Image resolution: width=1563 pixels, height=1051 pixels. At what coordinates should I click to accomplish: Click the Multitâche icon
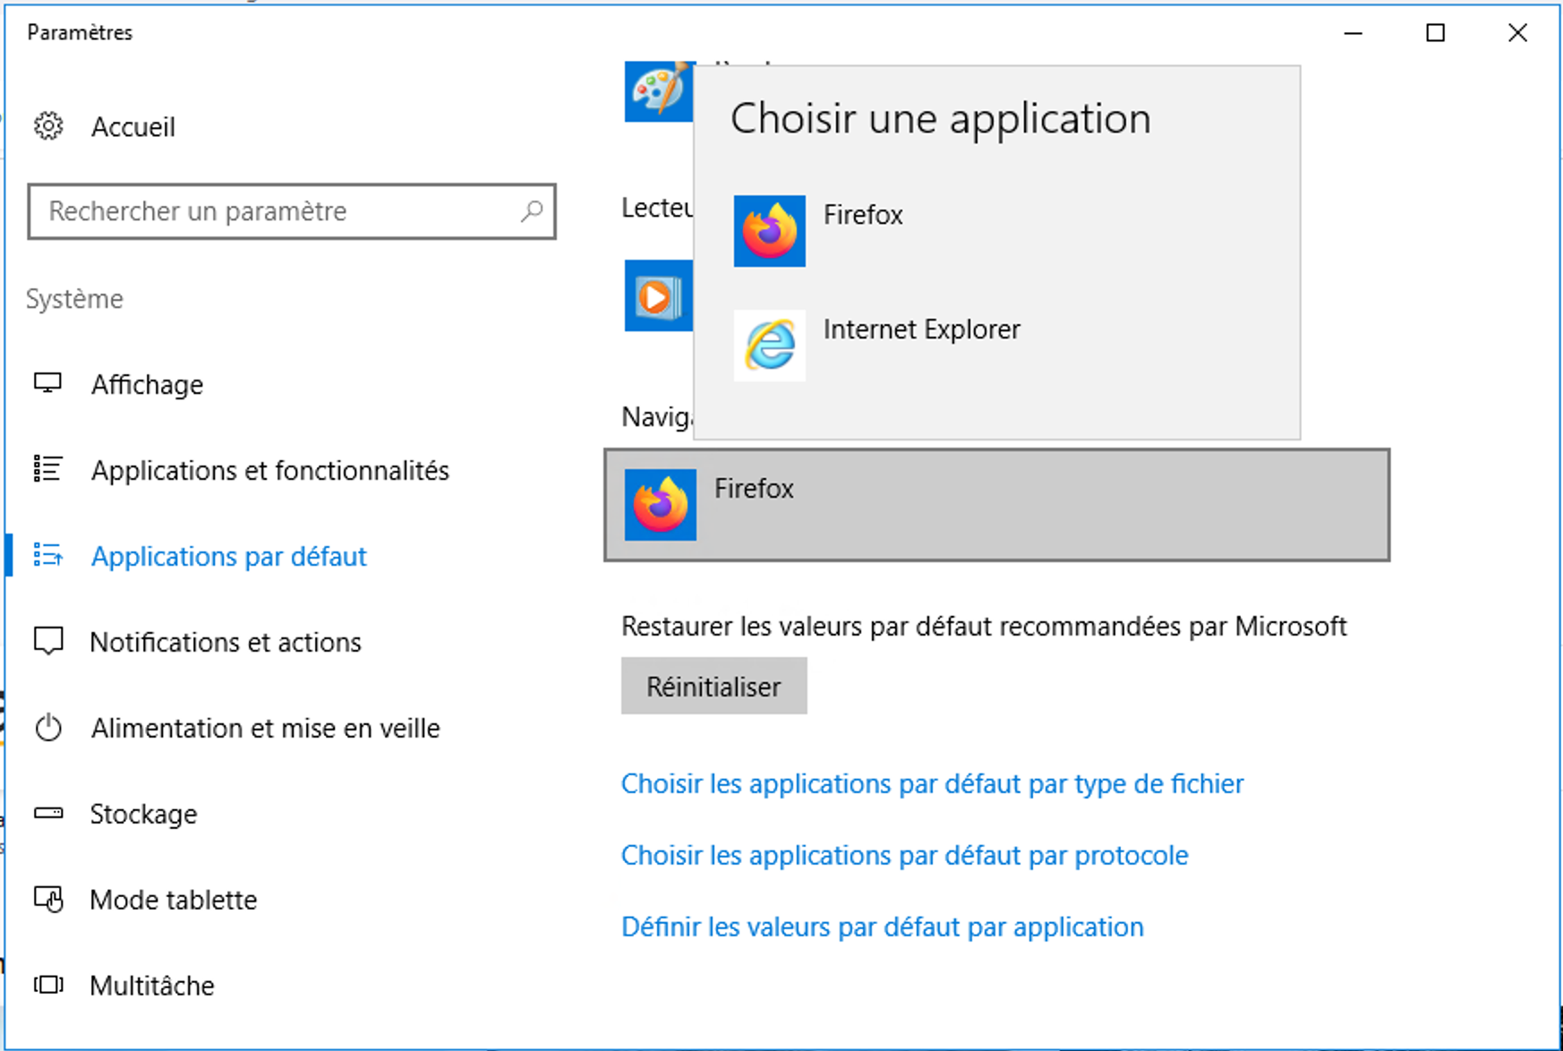pos(48,985)
